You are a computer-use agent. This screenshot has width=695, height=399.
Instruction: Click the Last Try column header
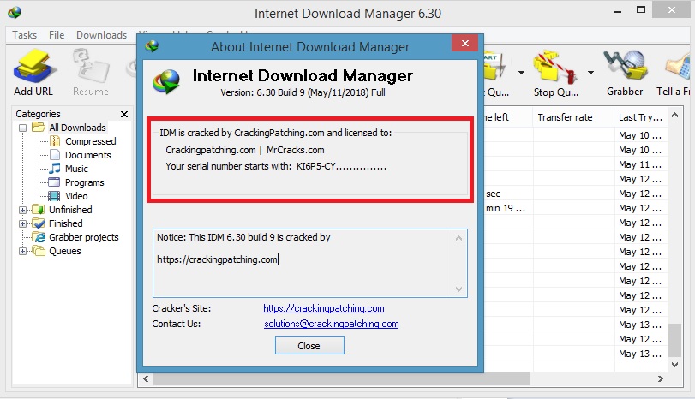(x=641, y=117)
